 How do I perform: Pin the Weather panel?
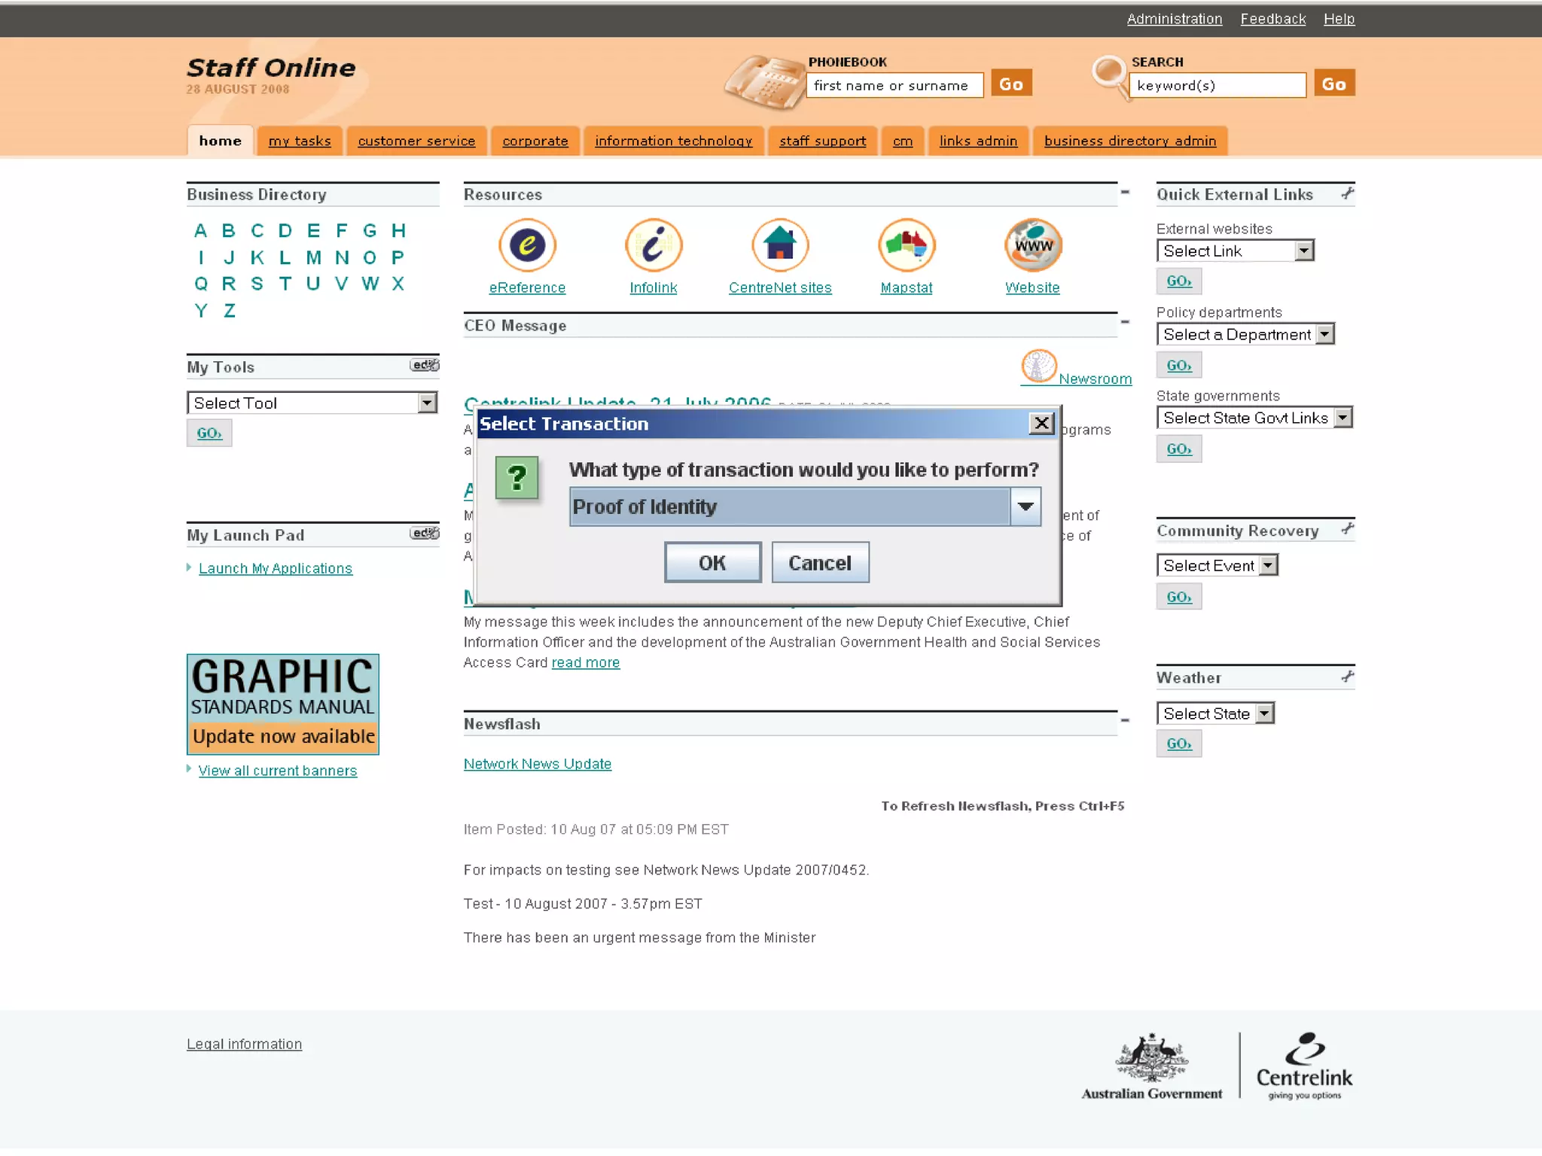tap(1348, 677)
